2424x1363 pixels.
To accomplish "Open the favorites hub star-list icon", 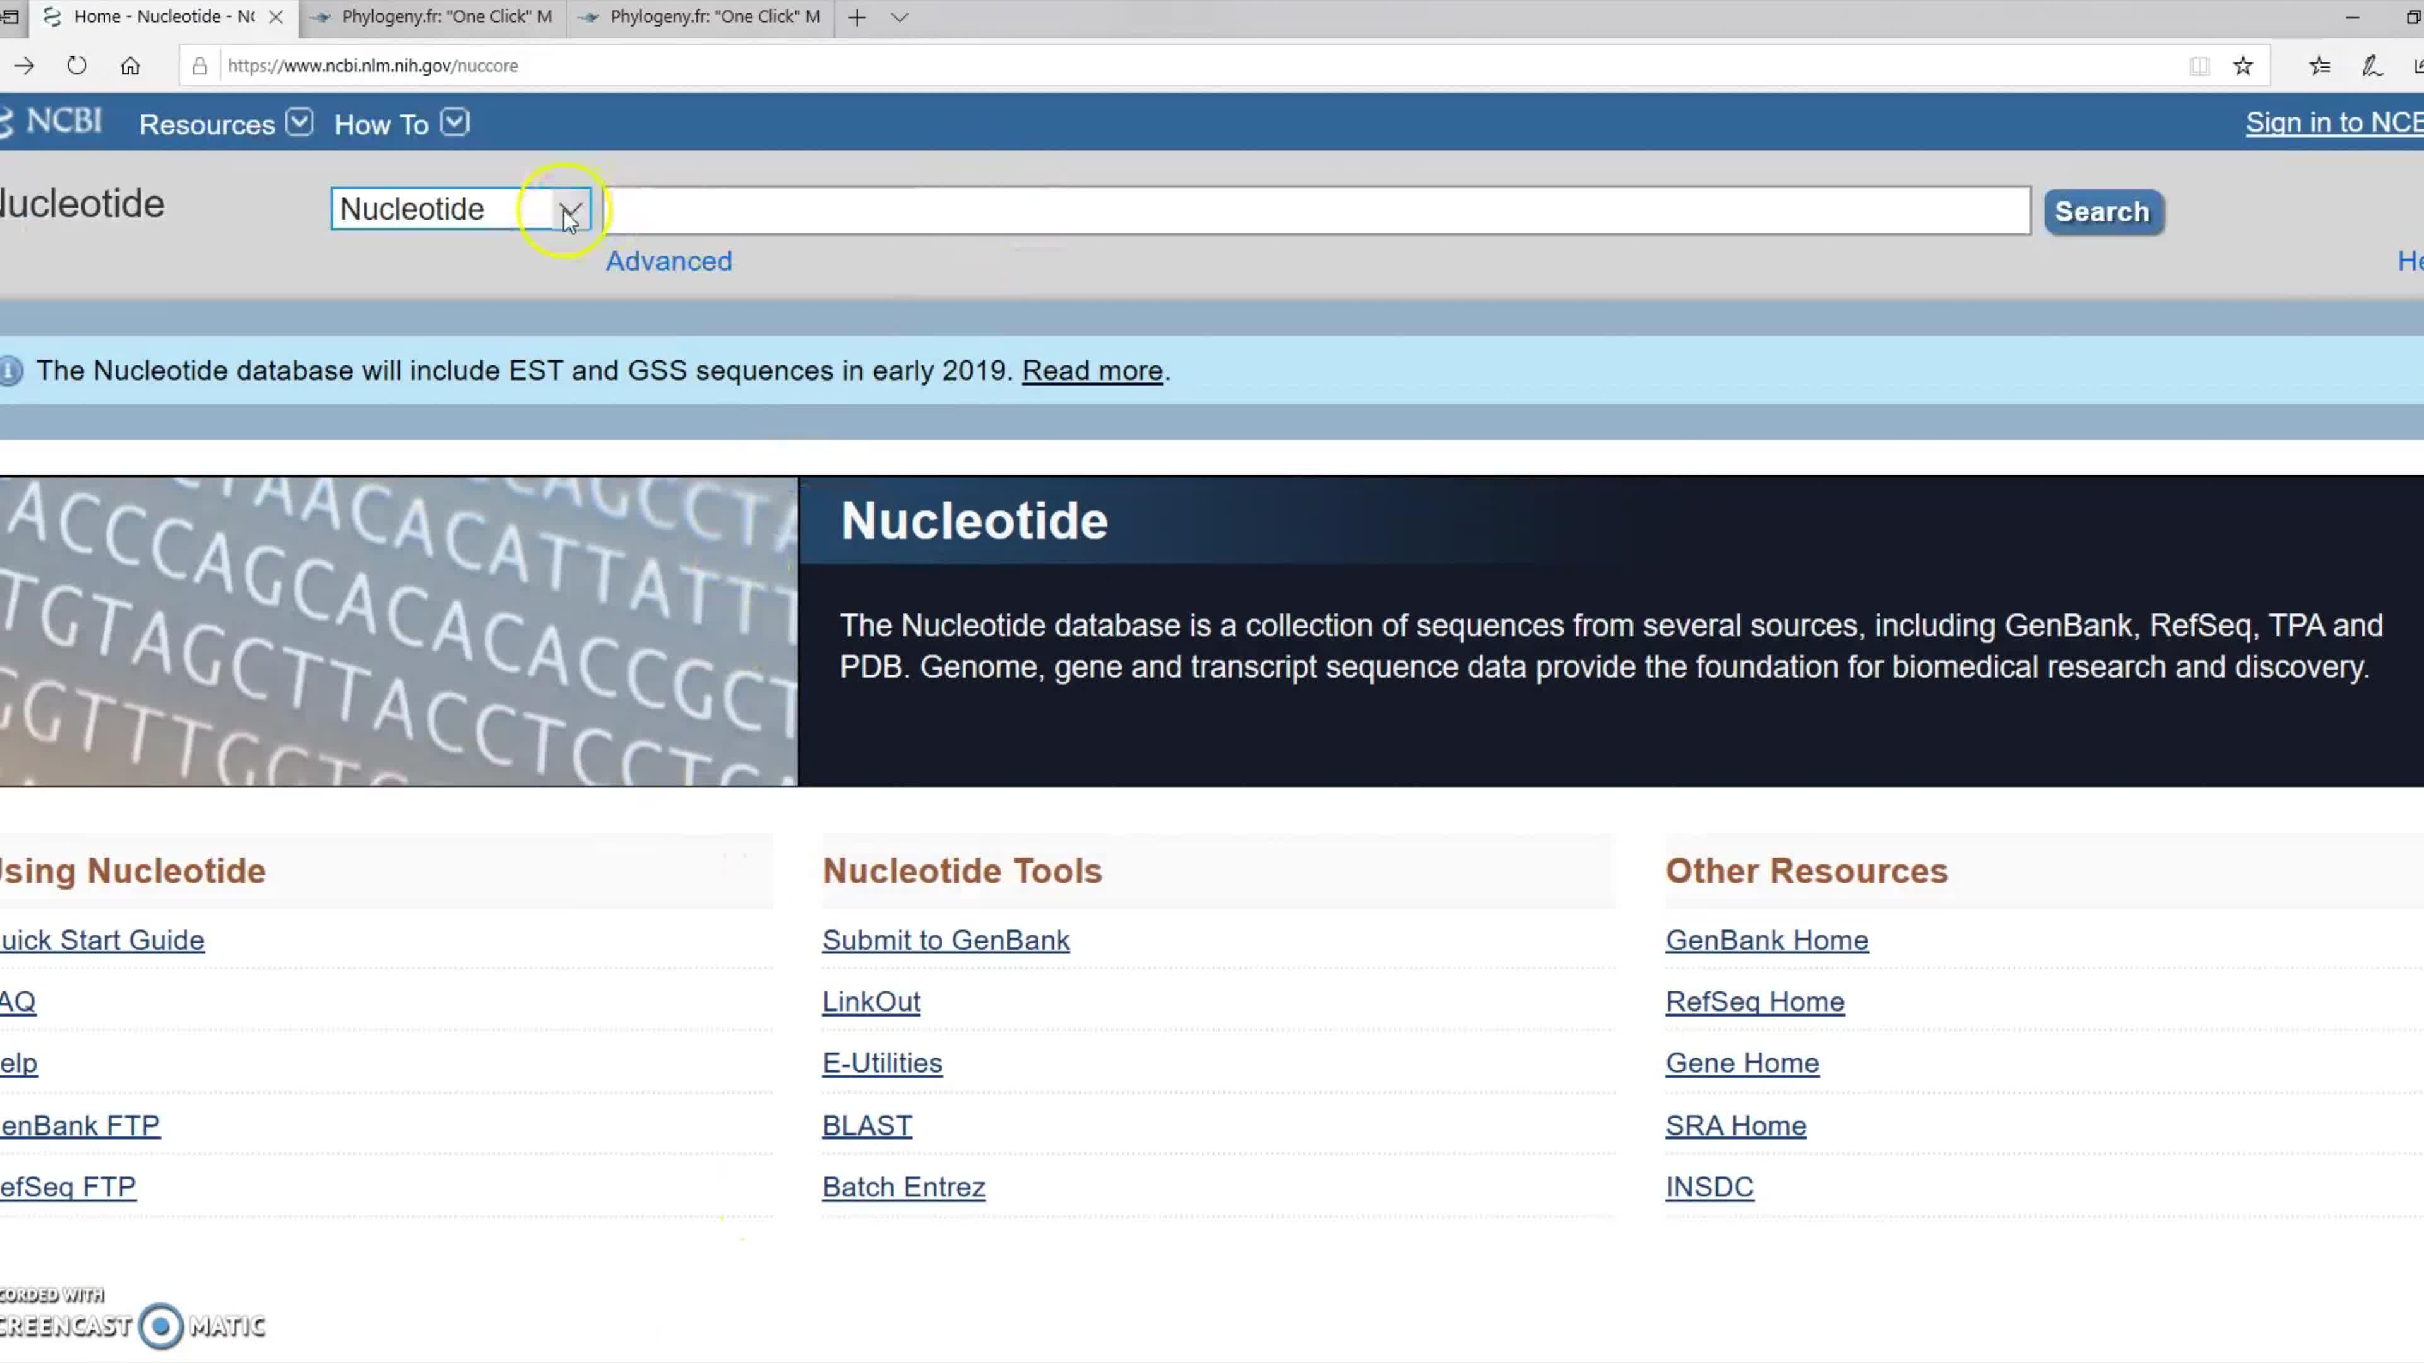I will pos(2320,66).
